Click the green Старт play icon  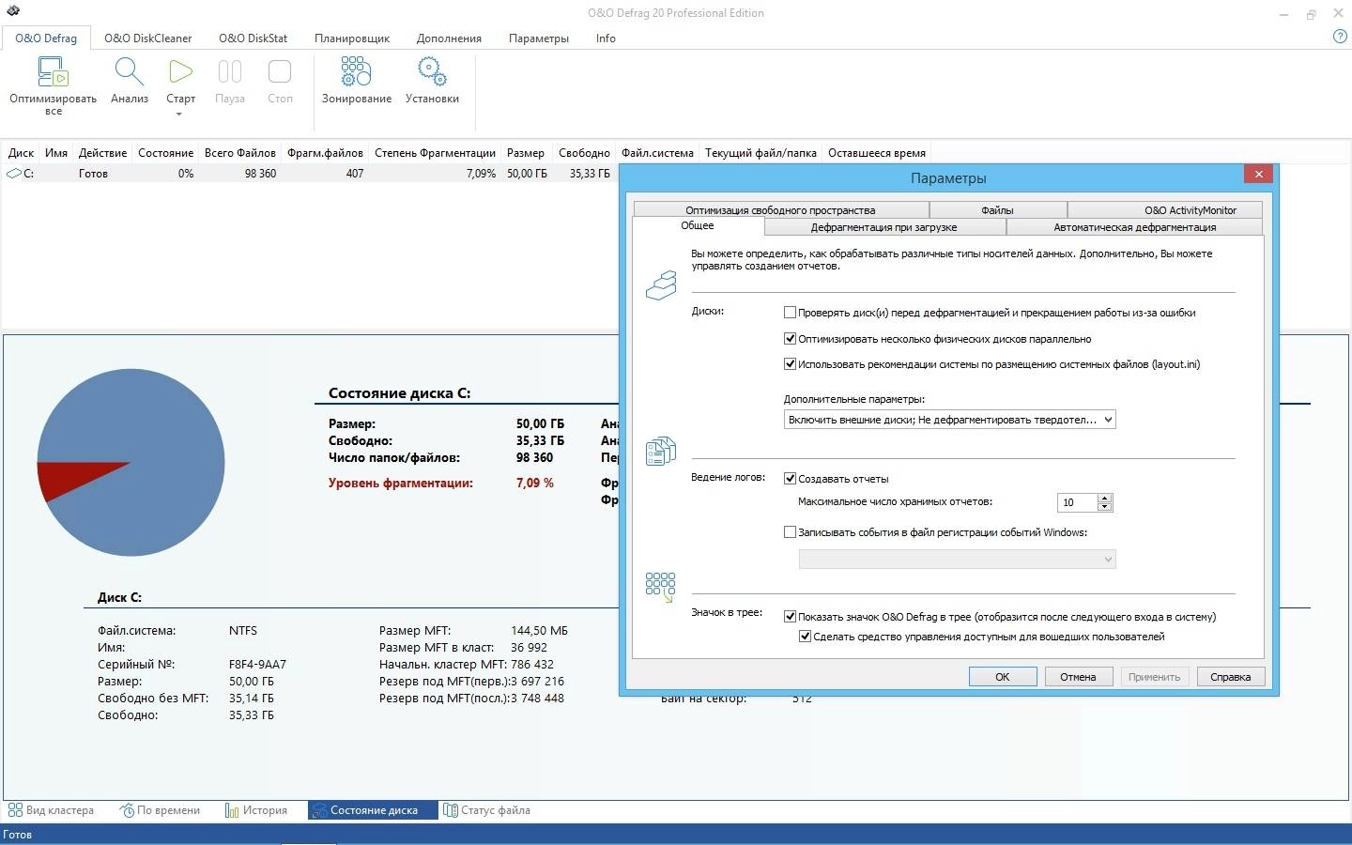(180, 72)
